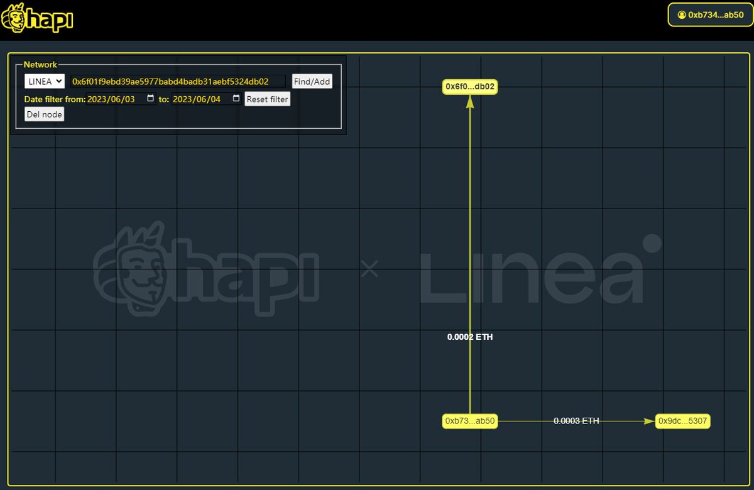Click the 0.0003 ETH edge label
This screenshot has width=754, height=490.
coord(576,421)
